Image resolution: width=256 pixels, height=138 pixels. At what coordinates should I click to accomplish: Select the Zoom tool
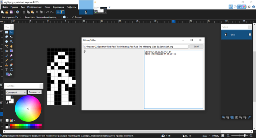pyautogui.click(x=11, y=42)
